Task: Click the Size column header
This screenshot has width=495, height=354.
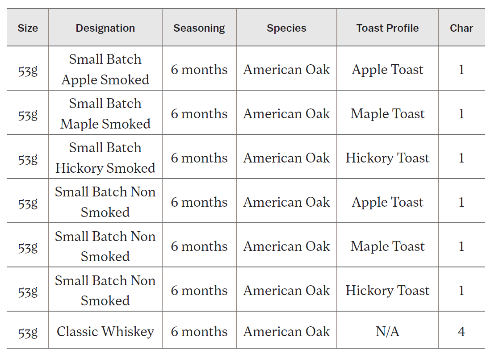Action: (28, 28)
